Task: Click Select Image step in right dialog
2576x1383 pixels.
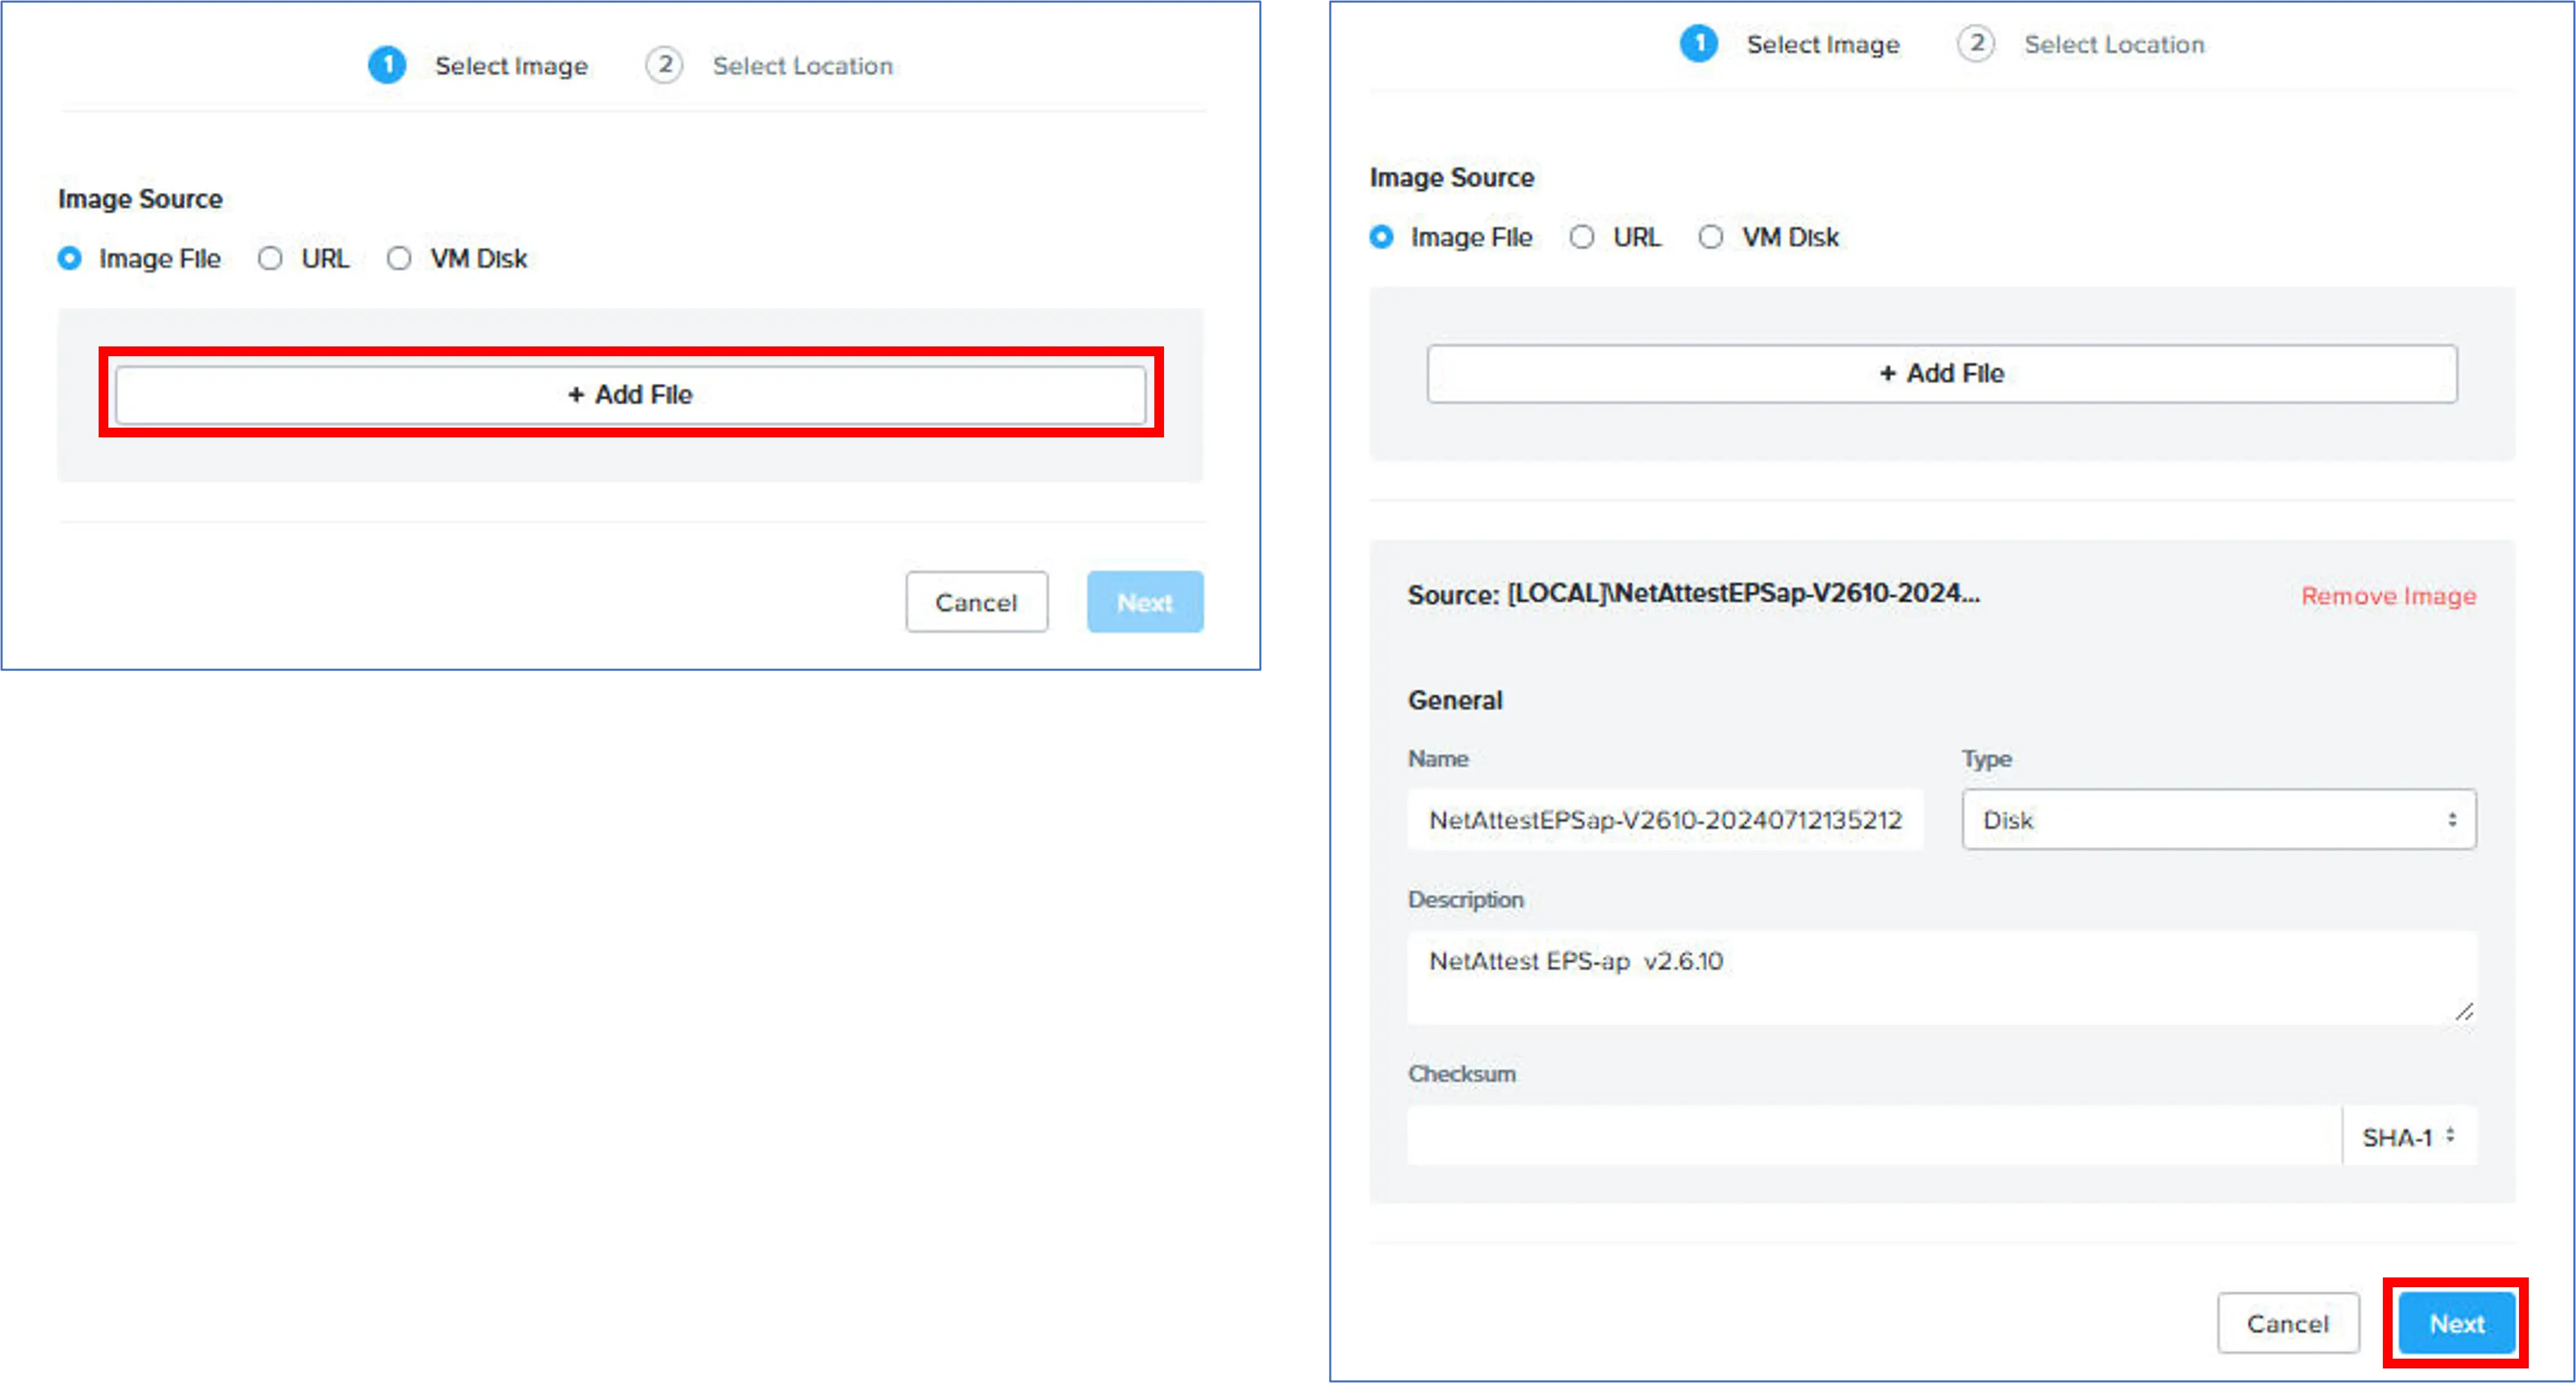Action: [x=1823, y=45]
